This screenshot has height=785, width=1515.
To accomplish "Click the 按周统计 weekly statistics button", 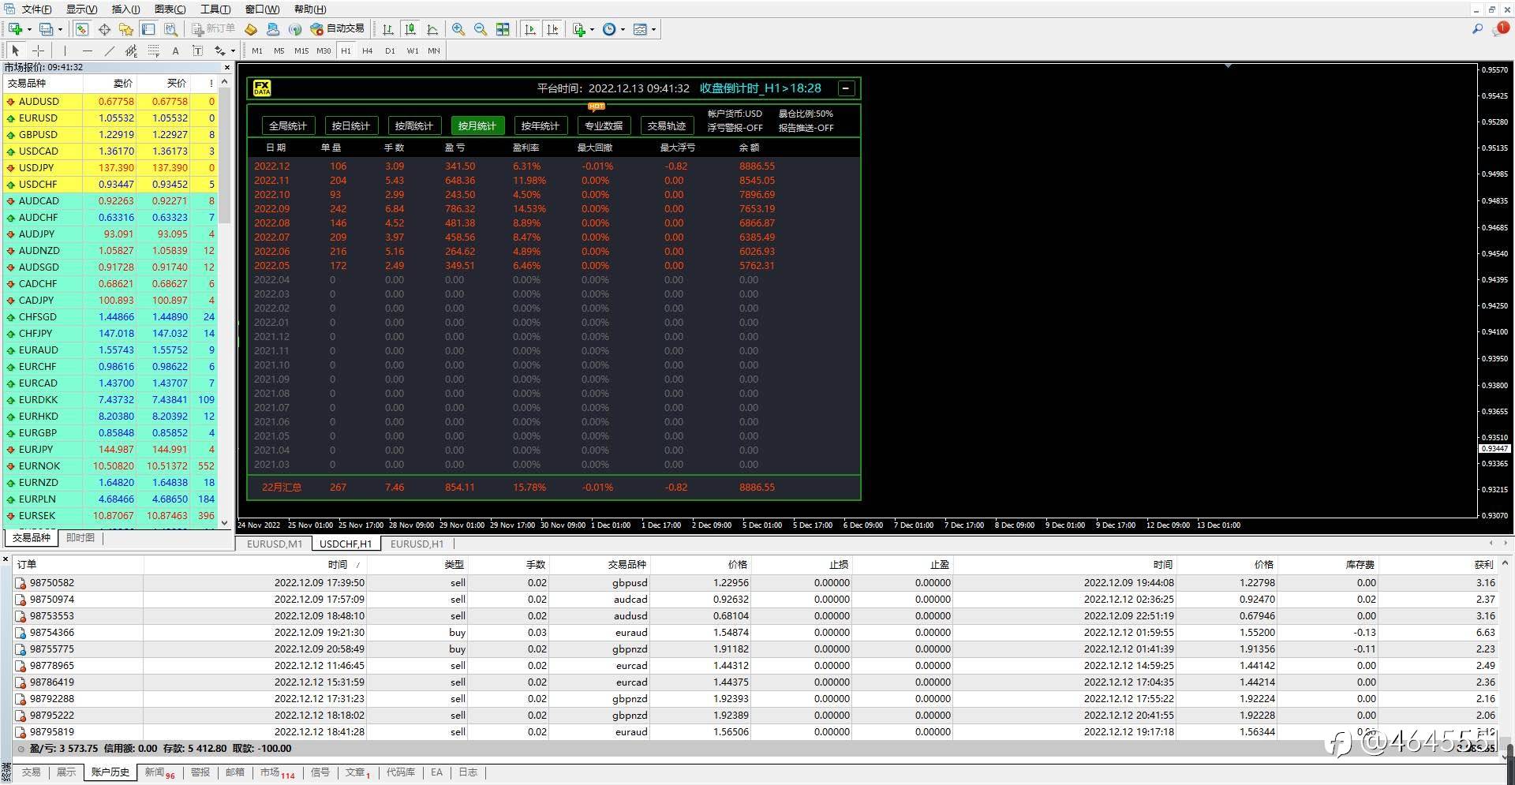I will coord(413,125).
